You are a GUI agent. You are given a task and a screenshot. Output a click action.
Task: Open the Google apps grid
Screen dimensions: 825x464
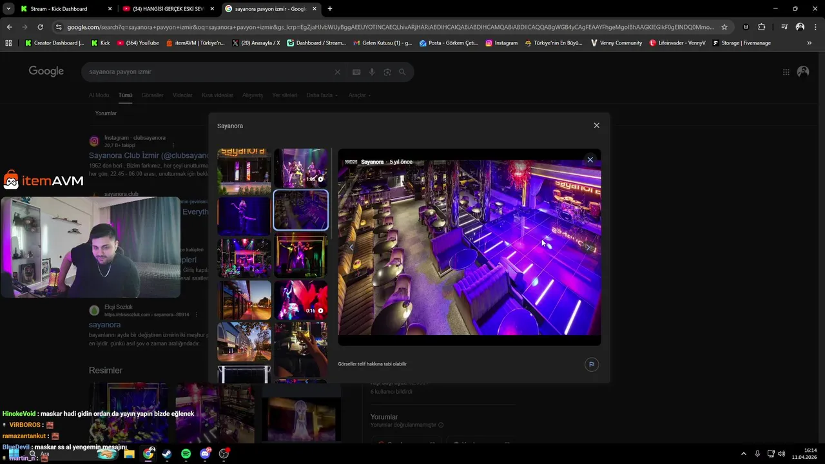(786, 72)
